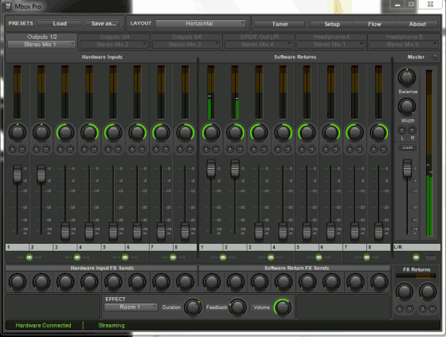This screenshot has height=337, width=446.
Task: Click hardware input 3 pan knob
Action: click(x=65, y=132)
